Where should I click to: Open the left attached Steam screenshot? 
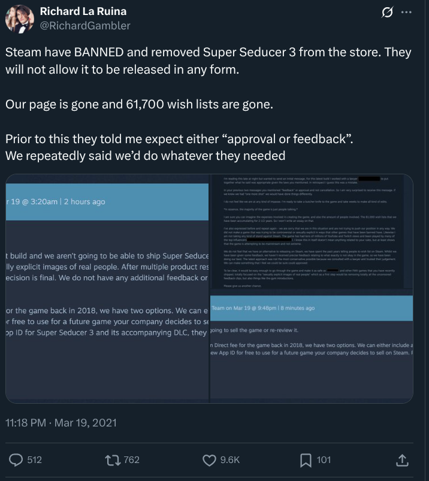click(x=107, y=288)
